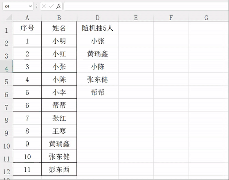Click the Select All corner triangle
The image size is (229, 180).
9,18
